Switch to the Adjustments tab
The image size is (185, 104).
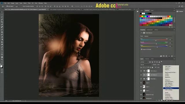coord(150,30)
